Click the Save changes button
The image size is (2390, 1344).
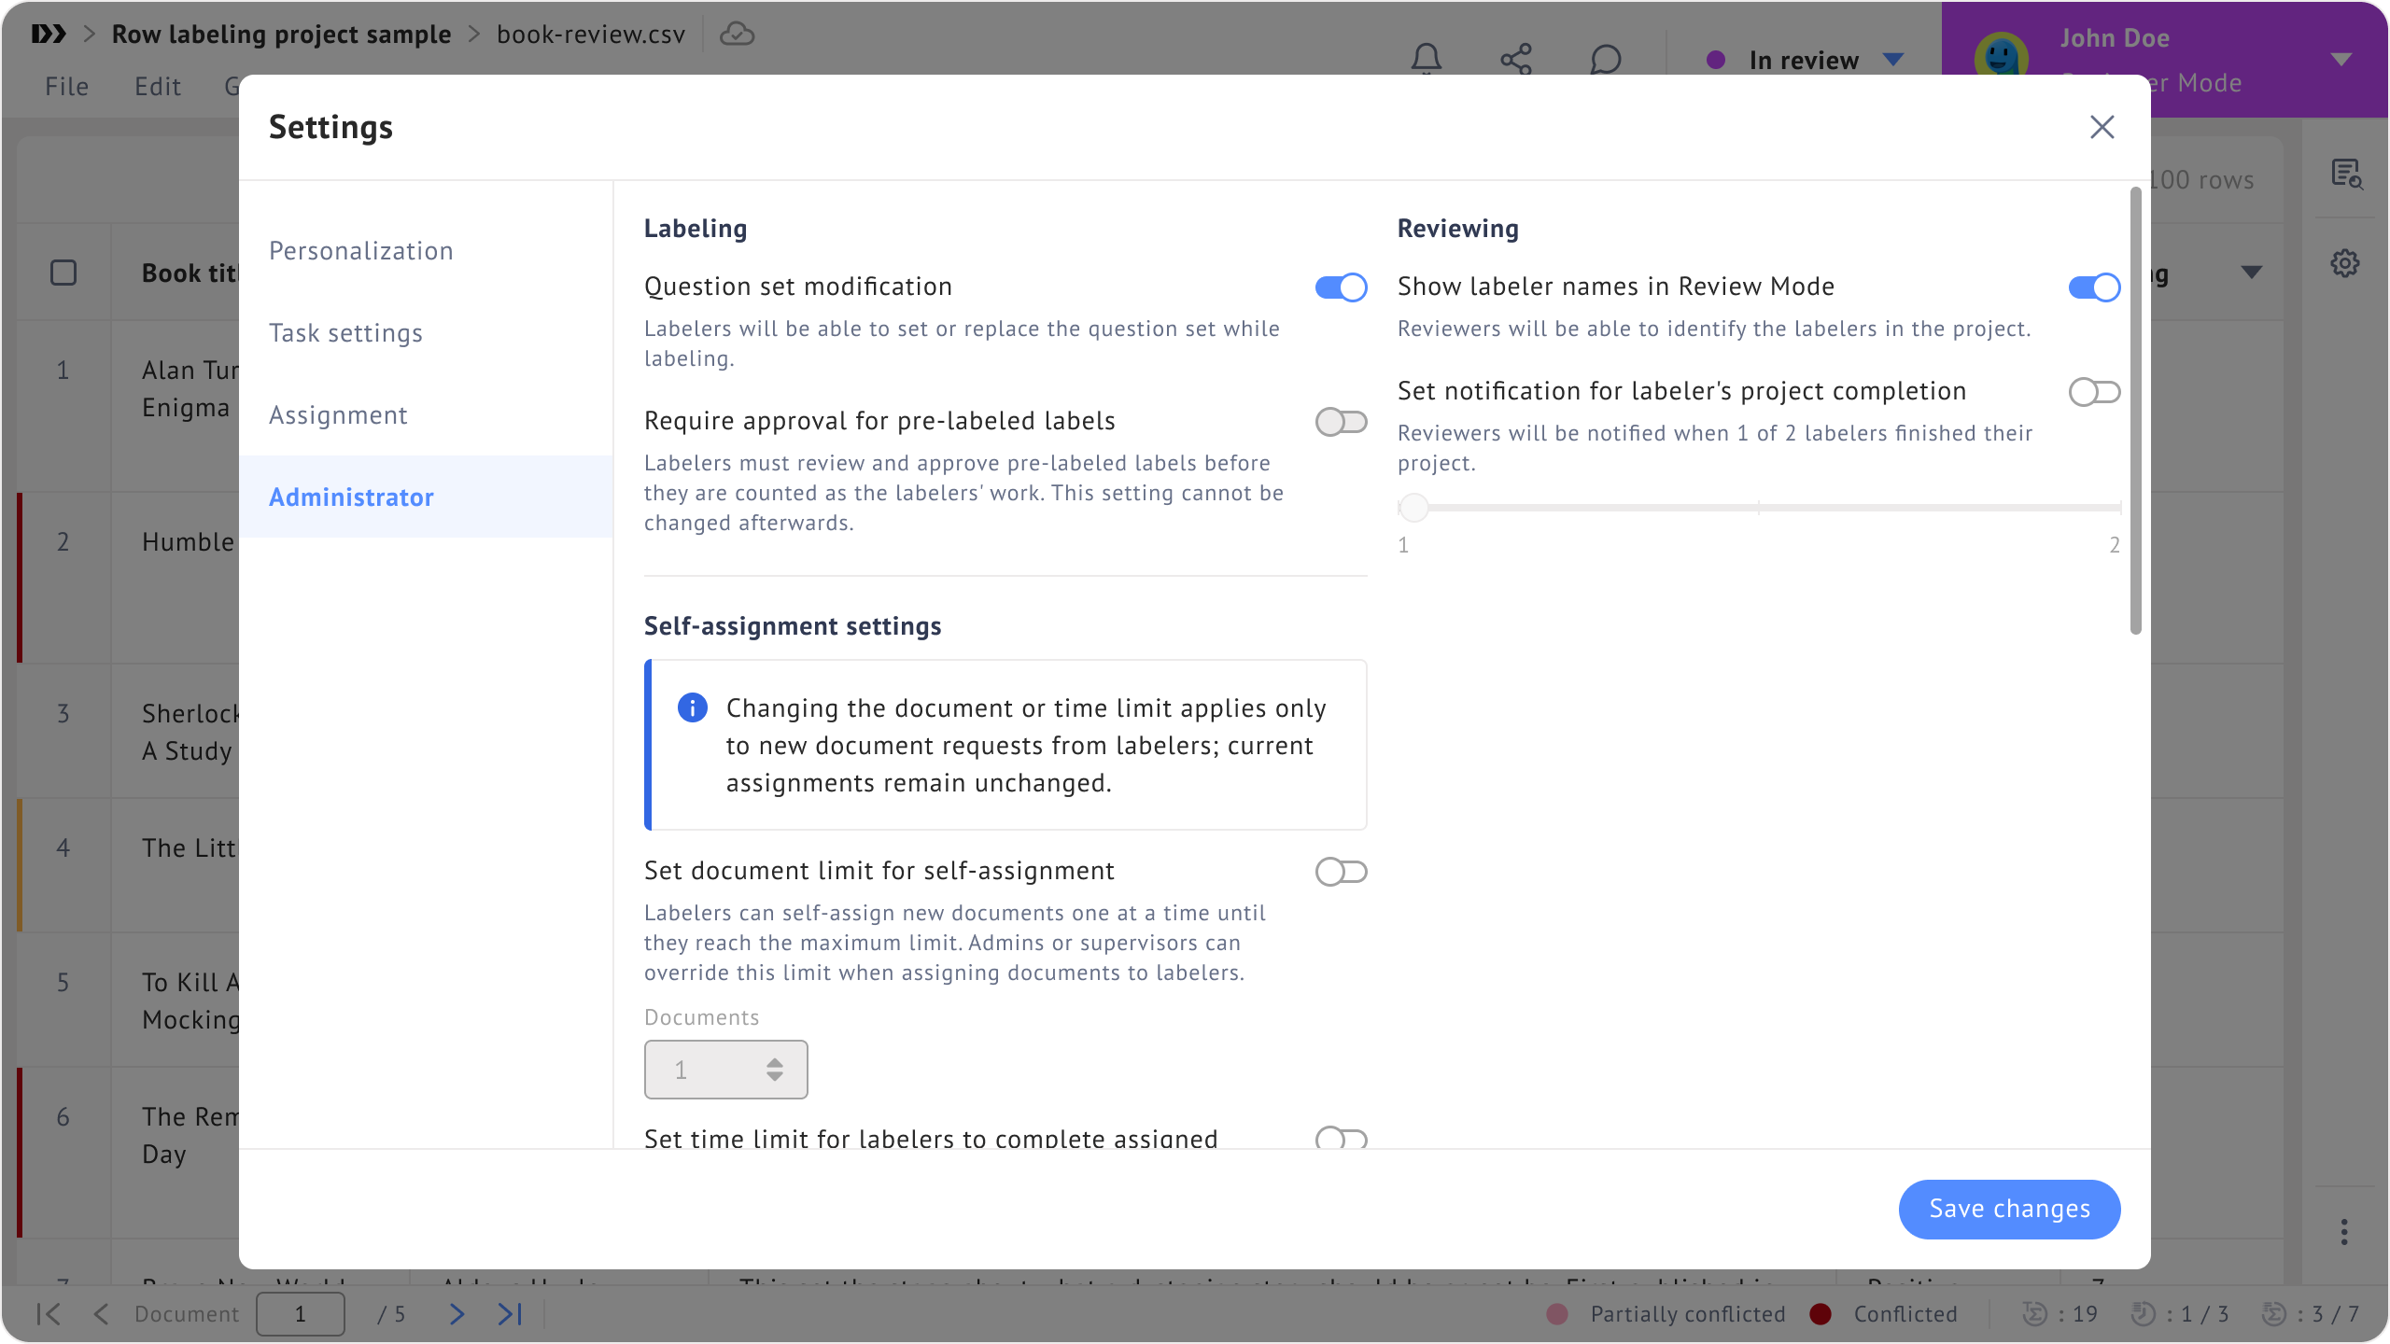(x=2009, y=1209)
